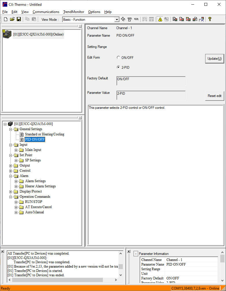Click the Display/Protect folder icon

click(16, 191)
